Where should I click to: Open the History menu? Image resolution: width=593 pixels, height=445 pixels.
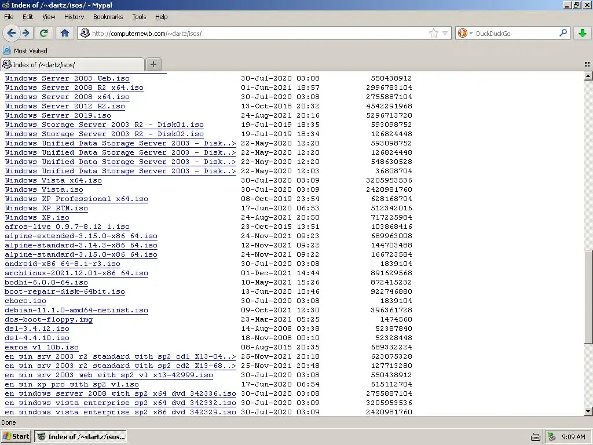74,17
